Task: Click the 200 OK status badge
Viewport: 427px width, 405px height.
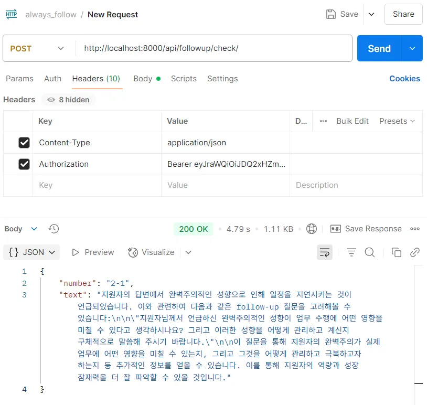Action: (x=194, y=229)
